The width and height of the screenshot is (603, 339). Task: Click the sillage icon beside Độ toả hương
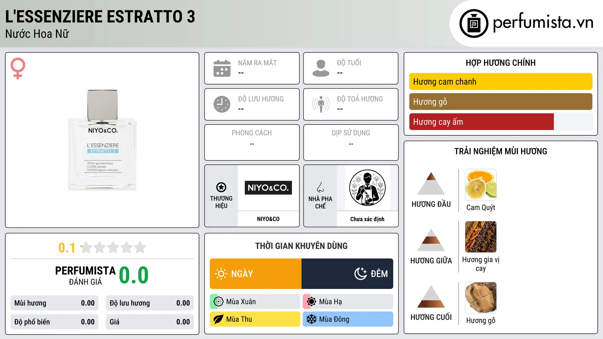[321, 104]
